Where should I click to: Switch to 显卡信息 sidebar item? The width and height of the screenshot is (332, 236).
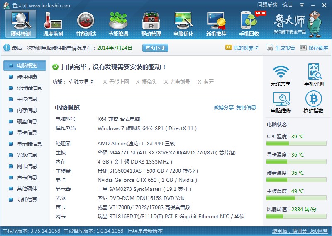(25, 132)
